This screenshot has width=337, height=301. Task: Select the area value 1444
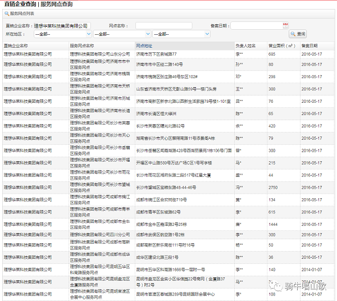273,224
